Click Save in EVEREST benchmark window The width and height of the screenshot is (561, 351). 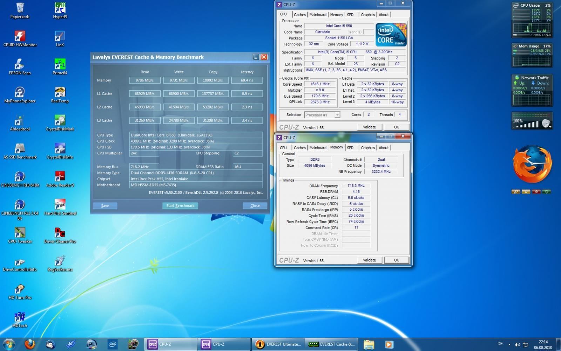click(105, 206)
